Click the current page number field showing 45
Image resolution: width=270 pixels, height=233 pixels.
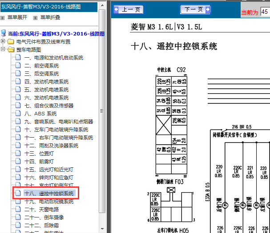click(x=265, y=12)
